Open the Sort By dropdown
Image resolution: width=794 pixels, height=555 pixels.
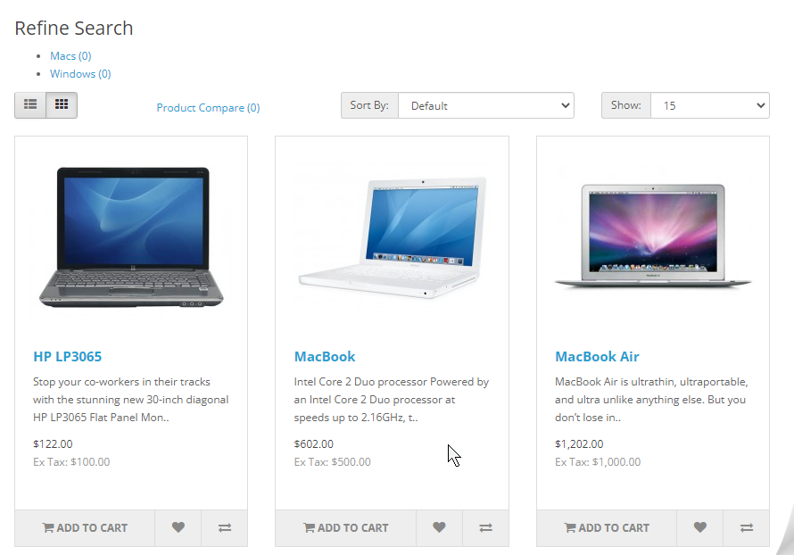[486, 105]
